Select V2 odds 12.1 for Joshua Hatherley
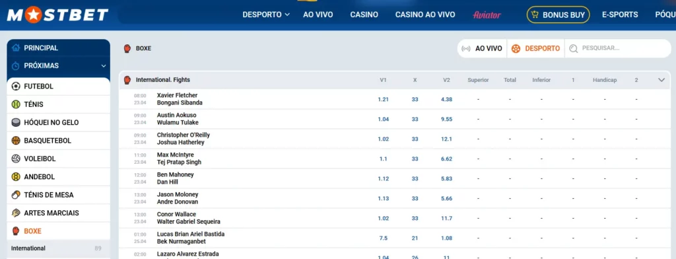Image resolution: width=676 pixels, height=259 pixels. coord(447,139)
